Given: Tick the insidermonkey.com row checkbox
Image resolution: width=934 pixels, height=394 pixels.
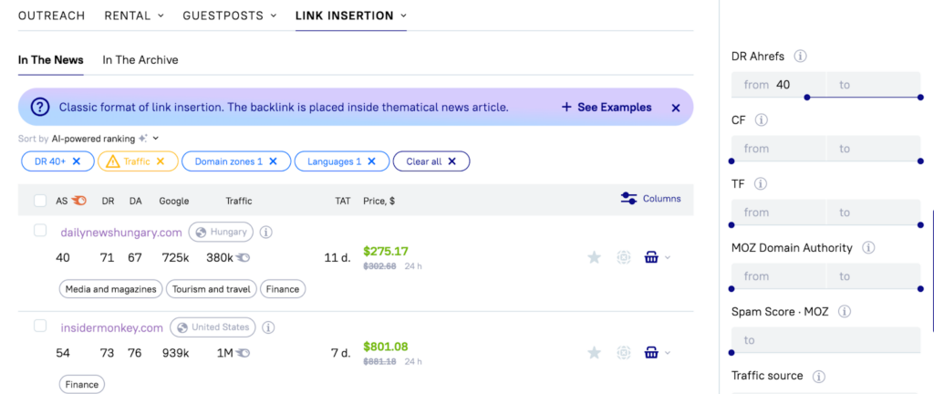Looking at the screenshot, I should pyautogui.click(x=40, y=326).
